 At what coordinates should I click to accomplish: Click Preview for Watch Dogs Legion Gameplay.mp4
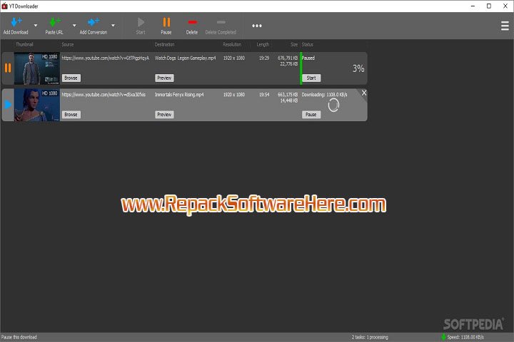coord(164,78)
